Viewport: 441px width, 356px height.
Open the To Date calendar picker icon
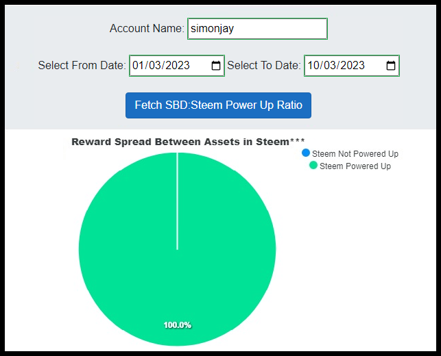tap(391, 66)
